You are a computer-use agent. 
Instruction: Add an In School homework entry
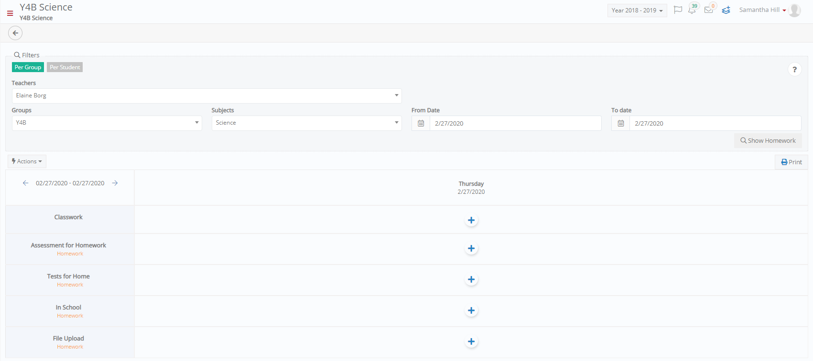pos(471,310)
